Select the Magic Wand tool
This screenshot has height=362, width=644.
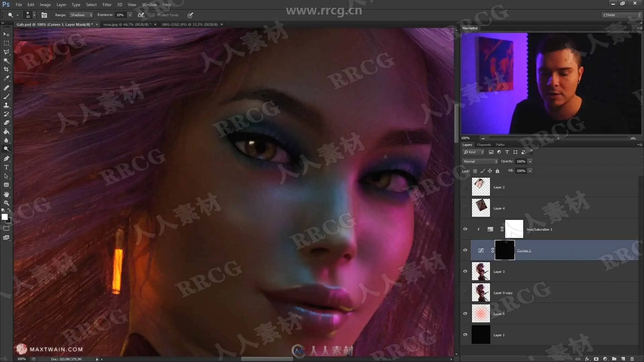(6, 61)
